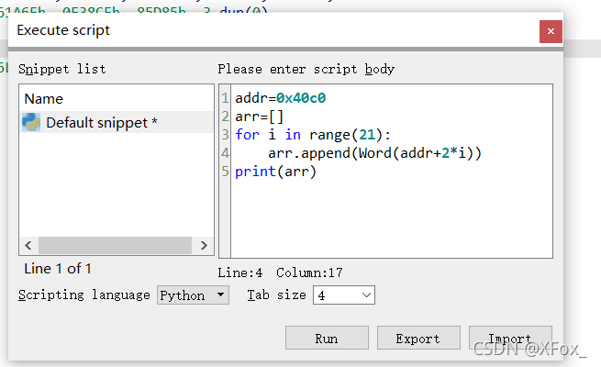Click the Python icon beside Default snippet
The height and width of the screenshot is (367, 601).
pos(31,122)
